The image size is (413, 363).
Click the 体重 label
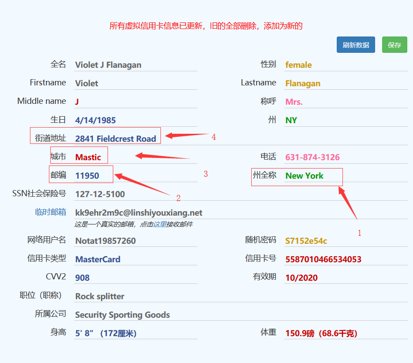pyautogui.click(x=268, y=332)
